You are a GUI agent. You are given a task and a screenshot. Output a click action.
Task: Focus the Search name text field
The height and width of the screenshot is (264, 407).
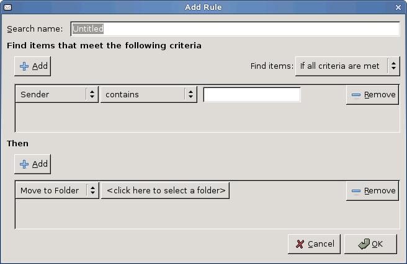coord(235,29)
